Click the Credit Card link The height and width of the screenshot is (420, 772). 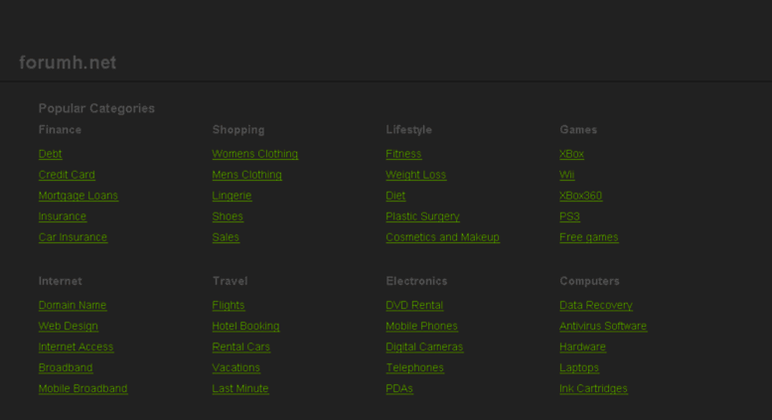[x=67, y=175]
